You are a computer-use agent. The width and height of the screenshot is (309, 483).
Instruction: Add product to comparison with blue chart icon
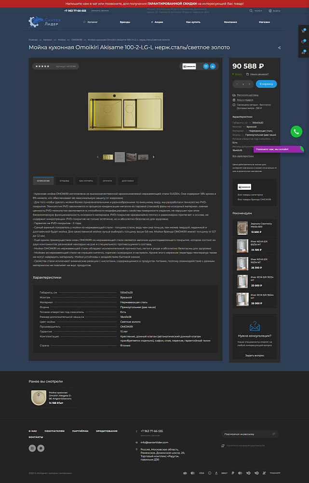[213, 66]
